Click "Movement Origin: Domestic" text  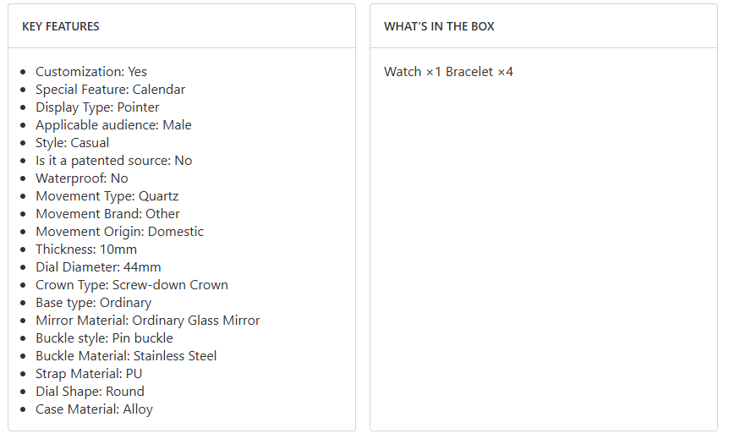point(119,232)
